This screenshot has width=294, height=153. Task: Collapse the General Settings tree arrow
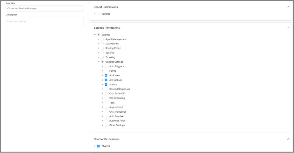[99, 62]
